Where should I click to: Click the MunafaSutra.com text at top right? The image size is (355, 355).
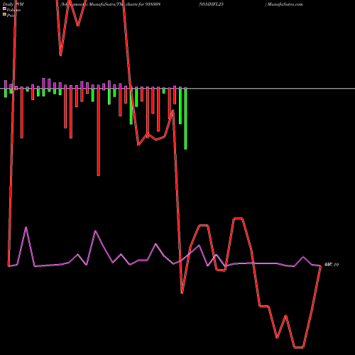click(x=285, y=4)
